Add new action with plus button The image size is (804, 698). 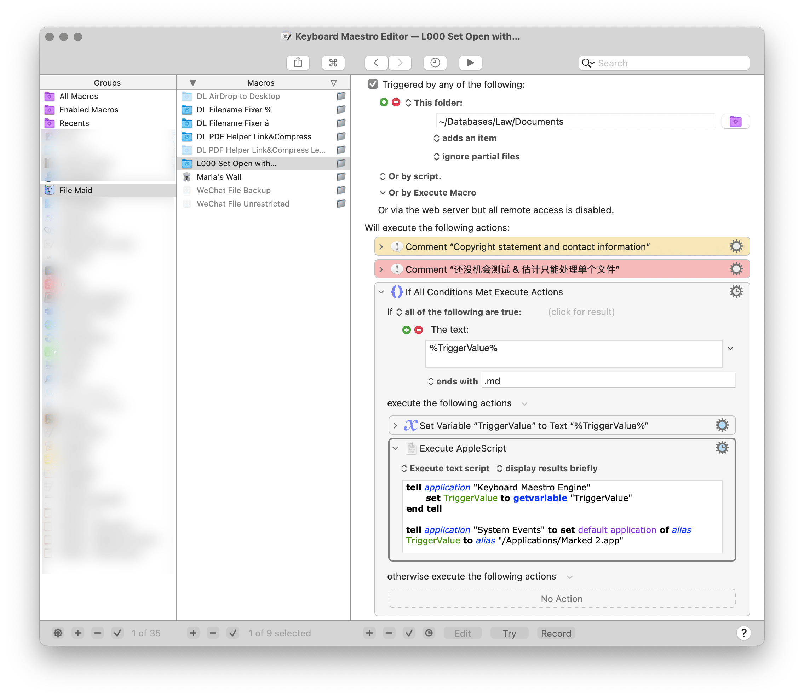pyautogui.click(x=369, y=633)
